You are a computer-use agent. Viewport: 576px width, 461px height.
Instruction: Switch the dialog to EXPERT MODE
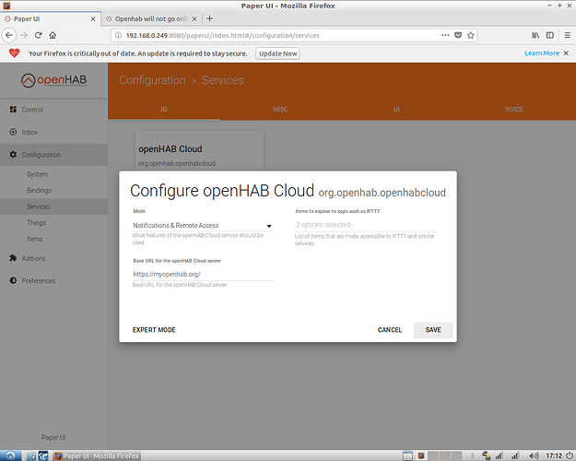pos(154,330)
